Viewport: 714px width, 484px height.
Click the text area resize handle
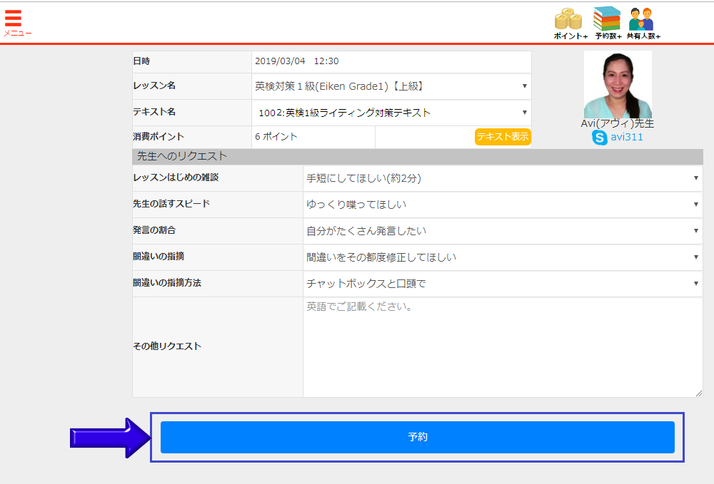click(698, 393)
